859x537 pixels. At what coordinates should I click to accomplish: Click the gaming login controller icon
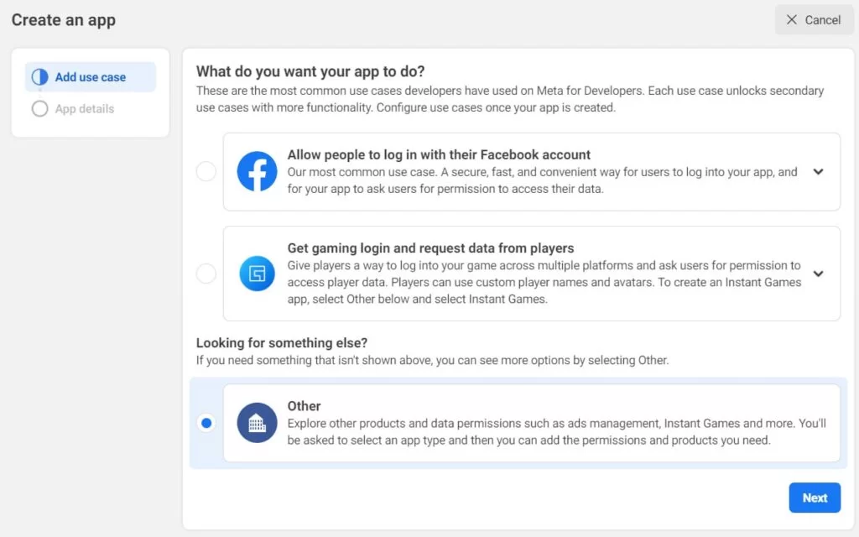tap(257, 274)
